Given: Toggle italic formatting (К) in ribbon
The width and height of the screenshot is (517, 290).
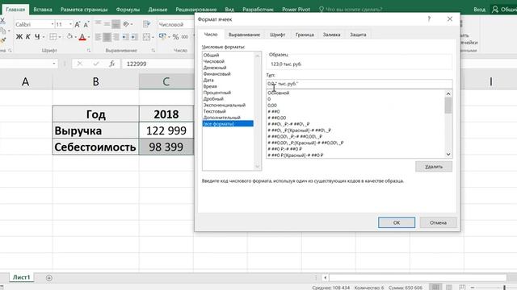Looking at the screenshot, I should 28,37.
